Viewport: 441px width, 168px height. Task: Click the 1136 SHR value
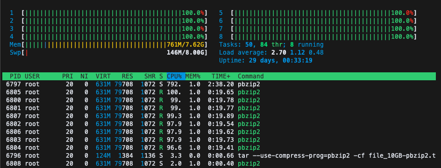pyautogui.click(x=148, y=156)
